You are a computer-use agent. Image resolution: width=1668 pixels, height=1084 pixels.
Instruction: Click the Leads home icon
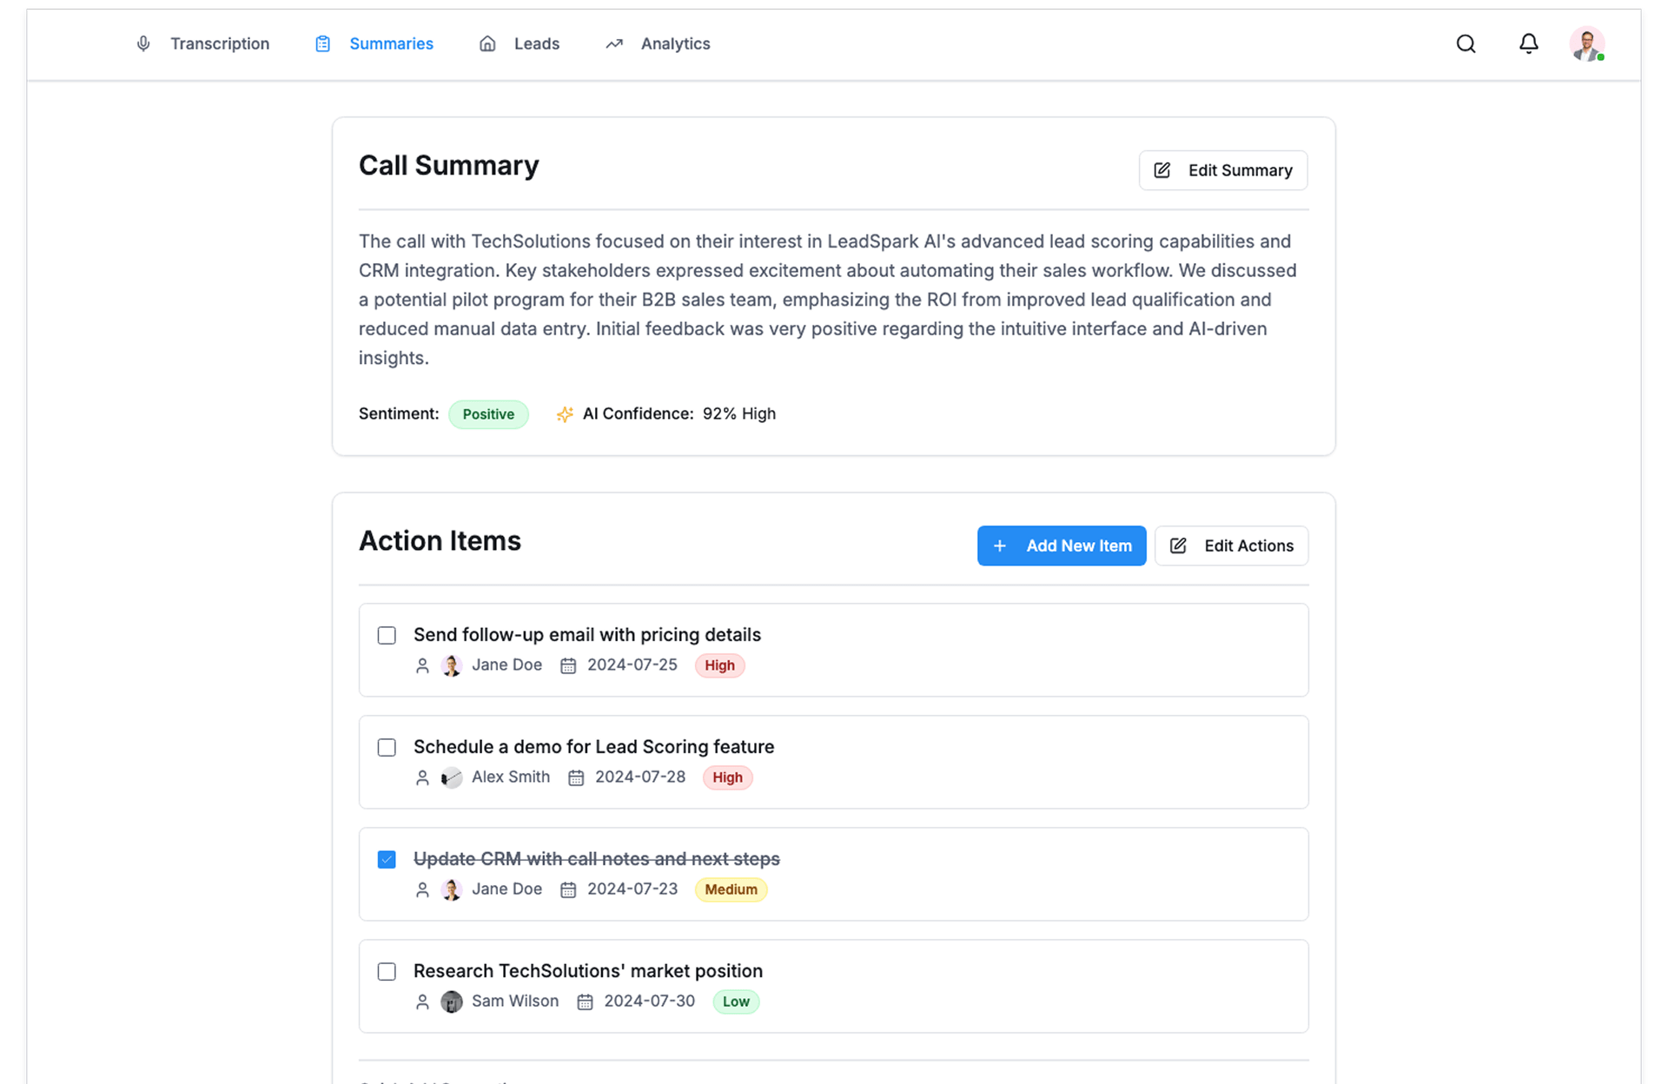coord(487,44)
